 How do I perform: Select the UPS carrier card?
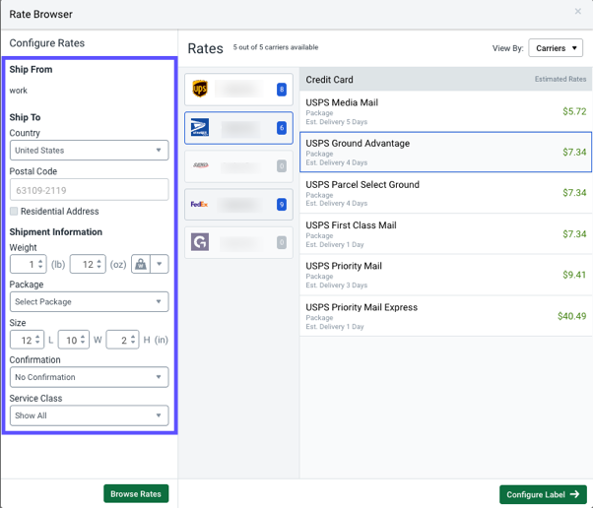(x=238, y=90)
